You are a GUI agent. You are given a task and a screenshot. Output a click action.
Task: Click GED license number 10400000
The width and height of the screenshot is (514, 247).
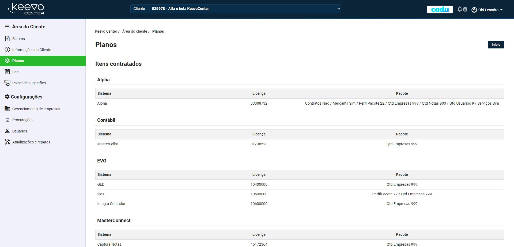[x=259, y=184]
